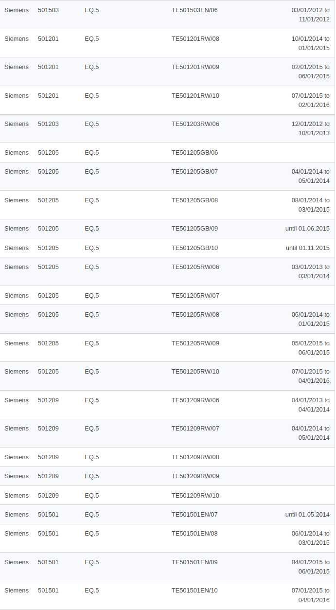Image resolution: width=336 pixels, height=610 pixels.
Task: Select the TE501205RW/07 row
Action: (x=167, y=295)
